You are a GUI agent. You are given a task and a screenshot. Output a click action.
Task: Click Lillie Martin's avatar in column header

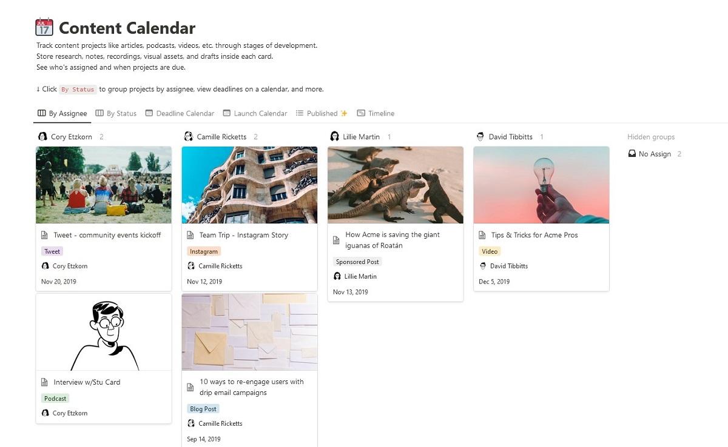tap(334, 137)
